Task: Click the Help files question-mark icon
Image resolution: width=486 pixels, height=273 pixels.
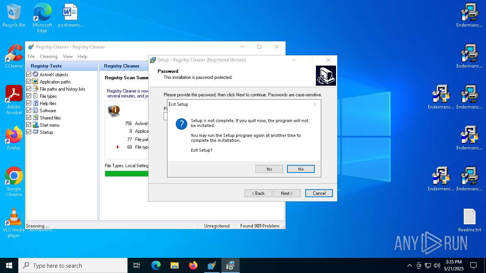Action: click(x=35, y=103)
